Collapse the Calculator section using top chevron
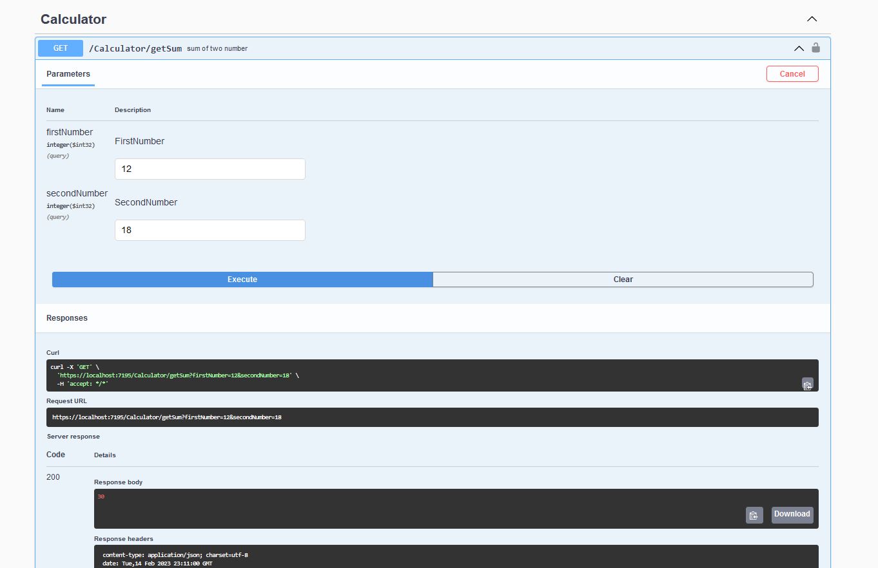This screenshot has height=568, width=878. (812, 19)
